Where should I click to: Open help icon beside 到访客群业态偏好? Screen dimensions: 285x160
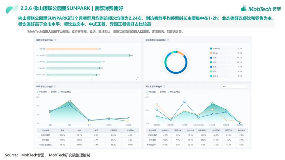coord(55,87)
